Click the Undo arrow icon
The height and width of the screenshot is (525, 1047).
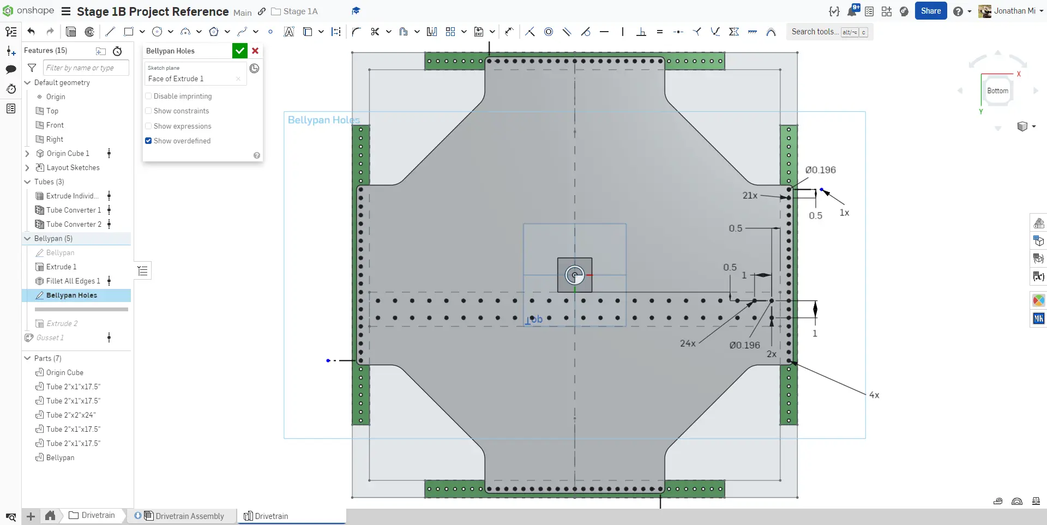click(31, 32)
